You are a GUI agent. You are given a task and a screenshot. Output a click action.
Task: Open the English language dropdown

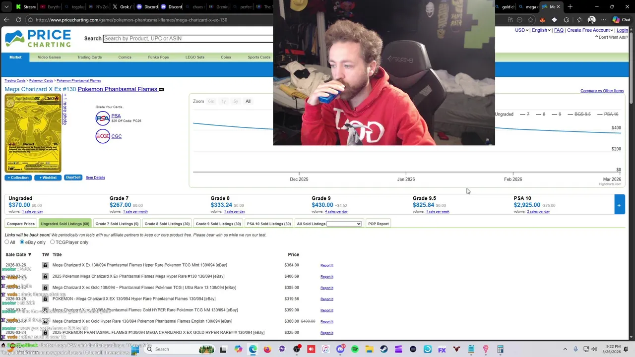tap(541, 30)
